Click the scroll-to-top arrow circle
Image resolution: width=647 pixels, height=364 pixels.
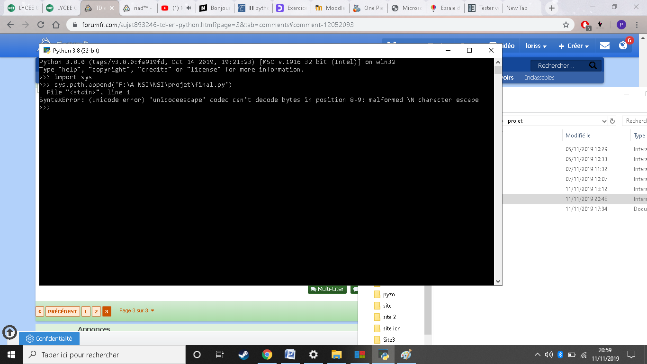pos(10,332)
